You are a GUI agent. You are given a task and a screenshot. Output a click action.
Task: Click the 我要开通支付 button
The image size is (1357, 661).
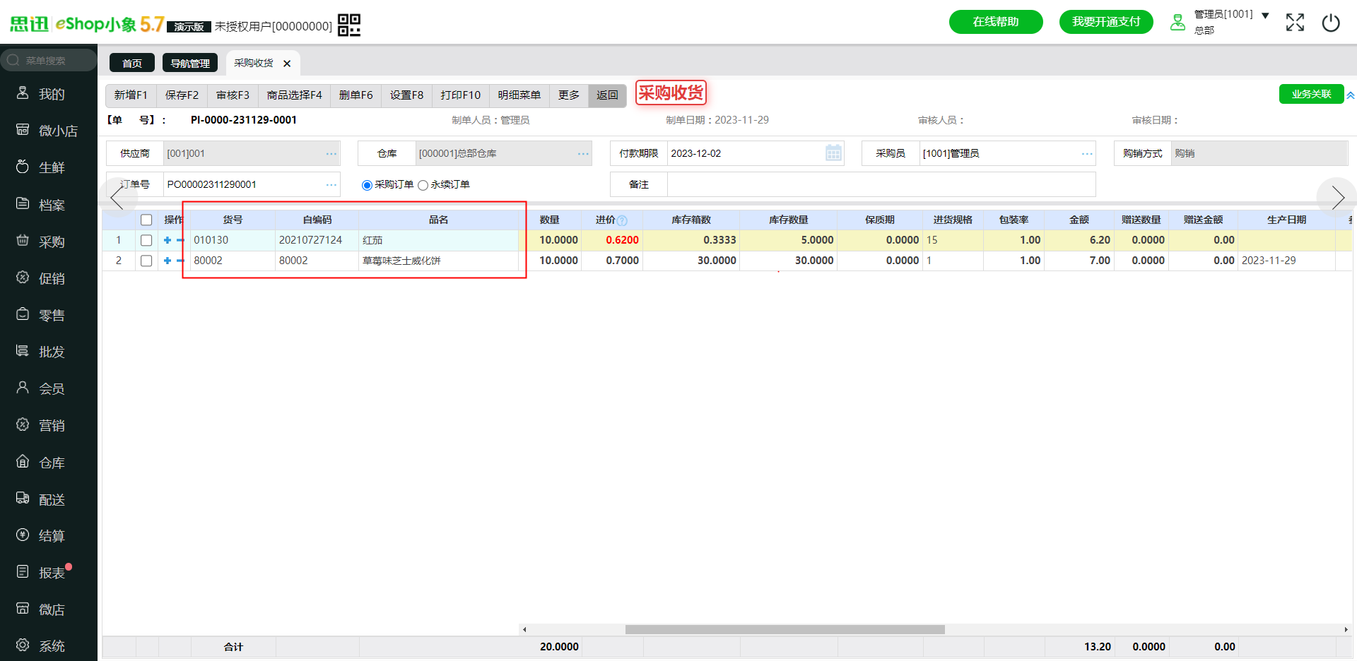point(1106,22)
